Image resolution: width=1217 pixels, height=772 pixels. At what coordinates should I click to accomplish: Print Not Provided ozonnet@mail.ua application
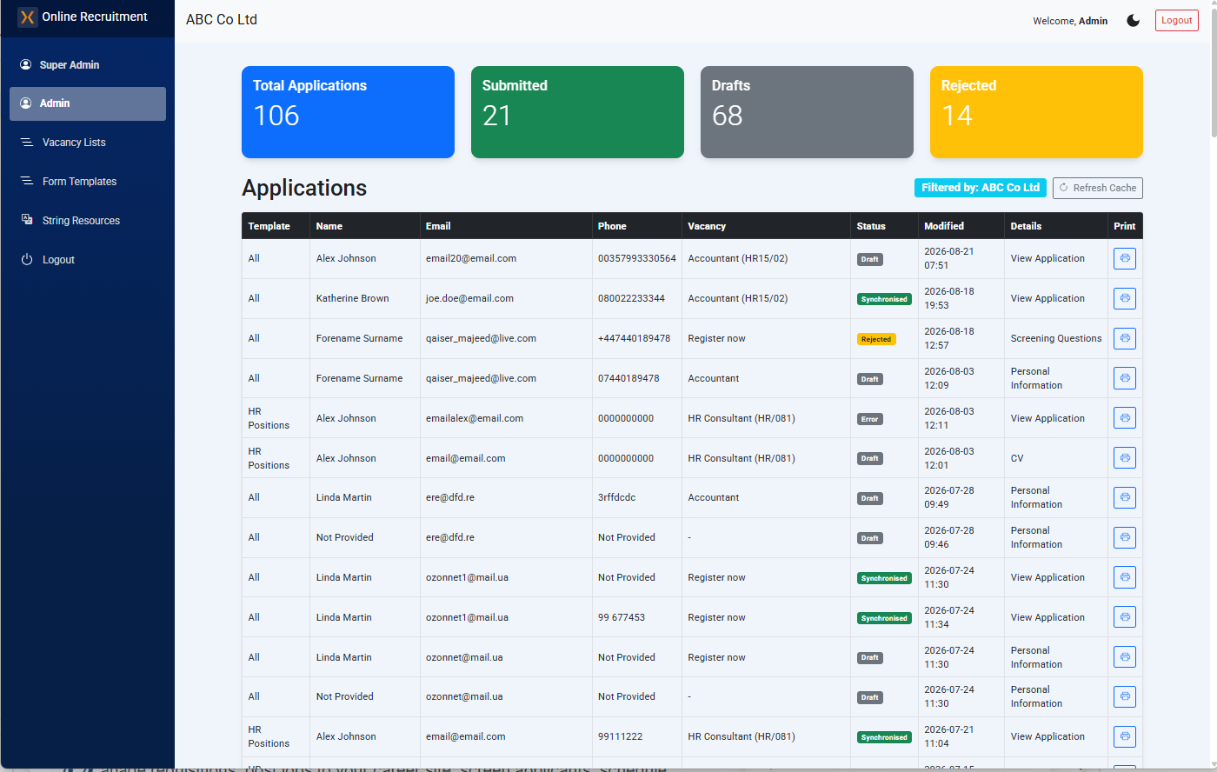pos(1125,696)
